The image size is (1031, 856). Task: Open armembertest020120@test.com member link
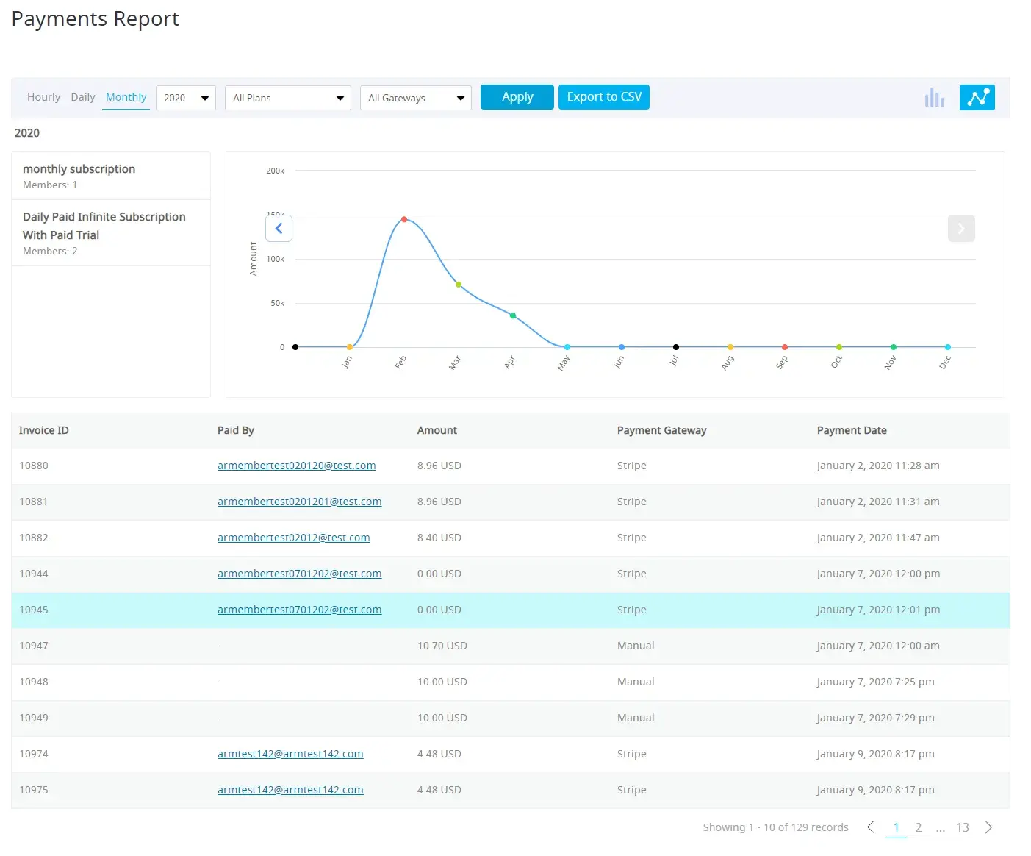[296, 466]
